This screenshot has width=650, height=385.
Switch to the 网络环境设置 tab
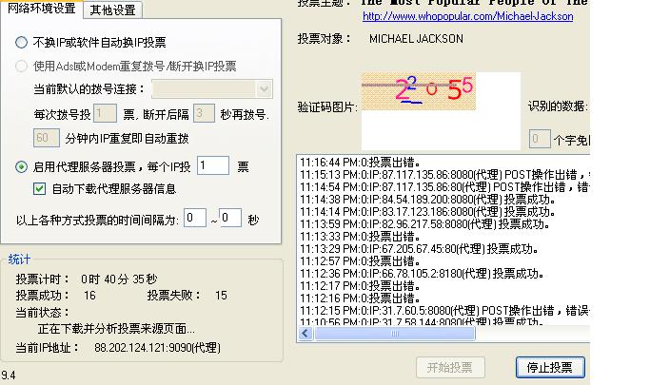[x=42, y=9]
